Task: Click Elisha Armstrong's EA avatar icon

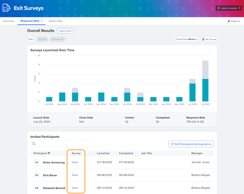Action: point(36,162)
